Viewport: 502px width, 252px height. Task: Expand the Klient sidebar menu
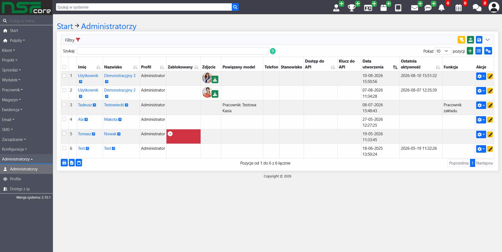8,50
